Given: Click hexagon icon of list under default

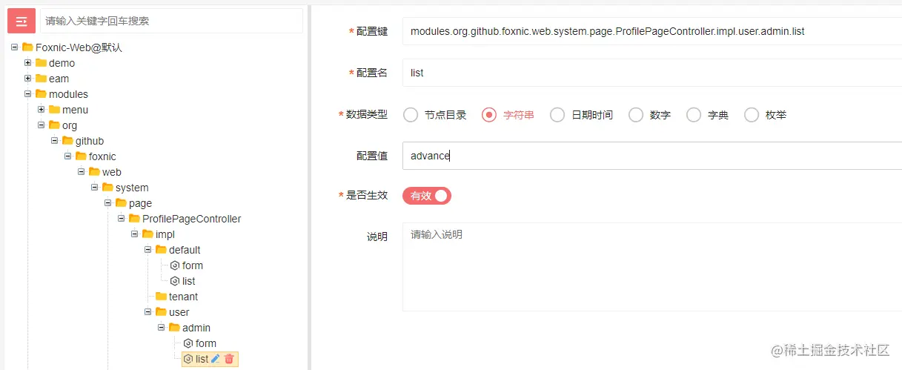Looking at the screenshot, I should pos(175,281).
